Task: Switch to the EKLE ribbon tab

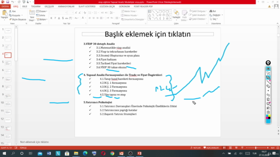Action: 24,7
